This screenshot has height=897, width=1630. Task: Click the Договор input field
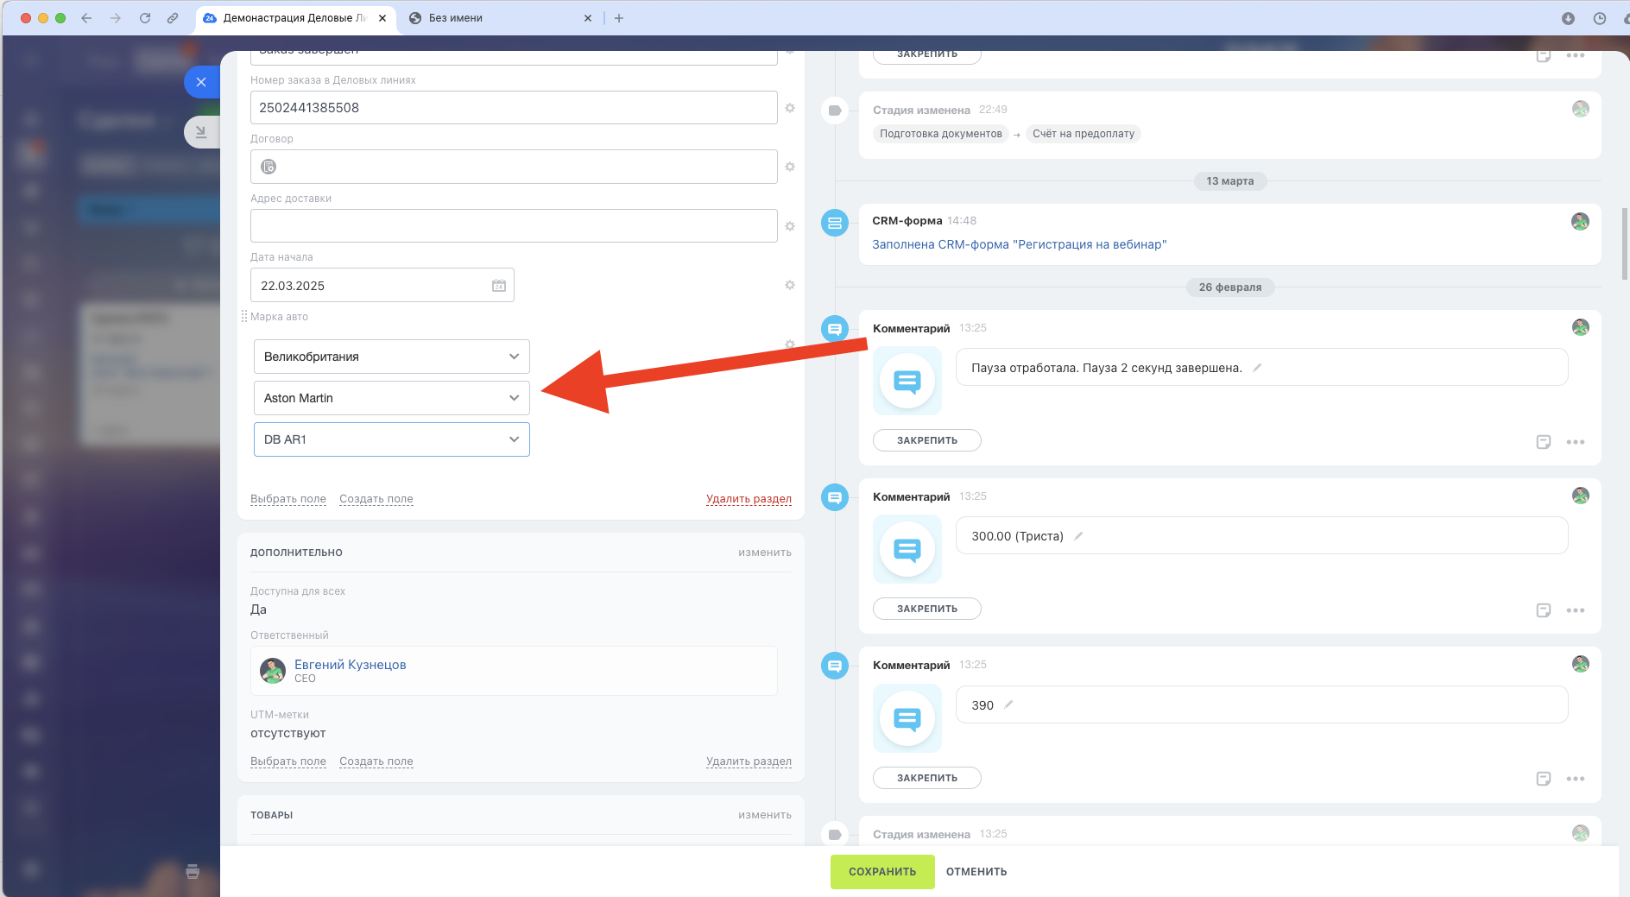point(514,167)
